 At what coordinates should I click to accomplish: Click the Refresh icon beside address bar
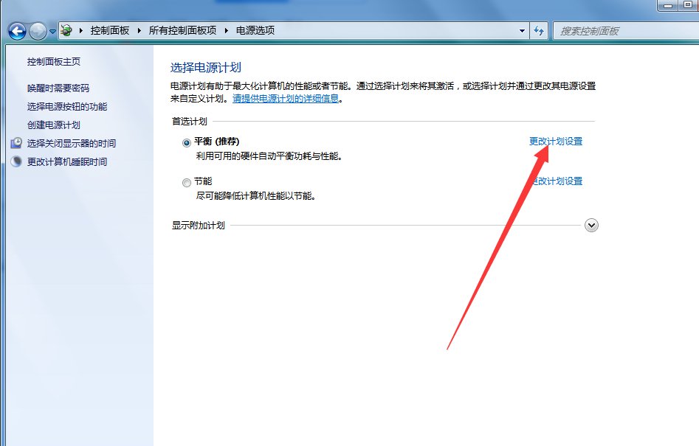[538, 30]
